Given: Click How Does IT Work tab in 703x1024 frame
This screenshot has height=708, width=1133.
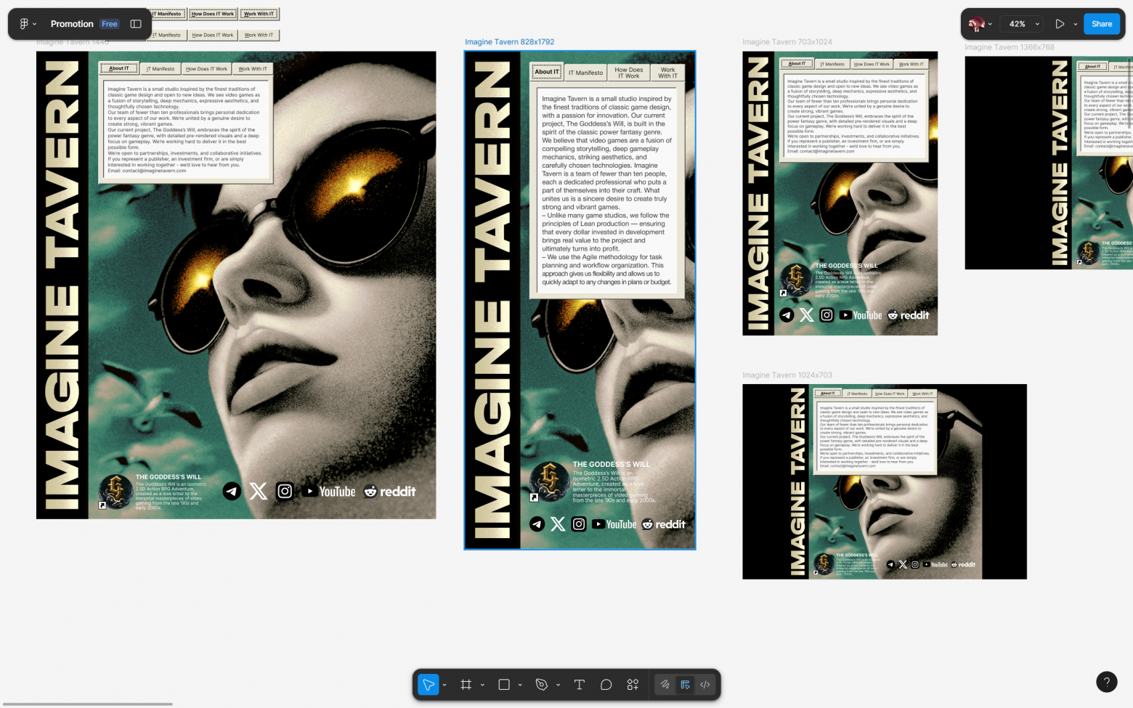Looking at the screenshot, I should pos(872,64).
